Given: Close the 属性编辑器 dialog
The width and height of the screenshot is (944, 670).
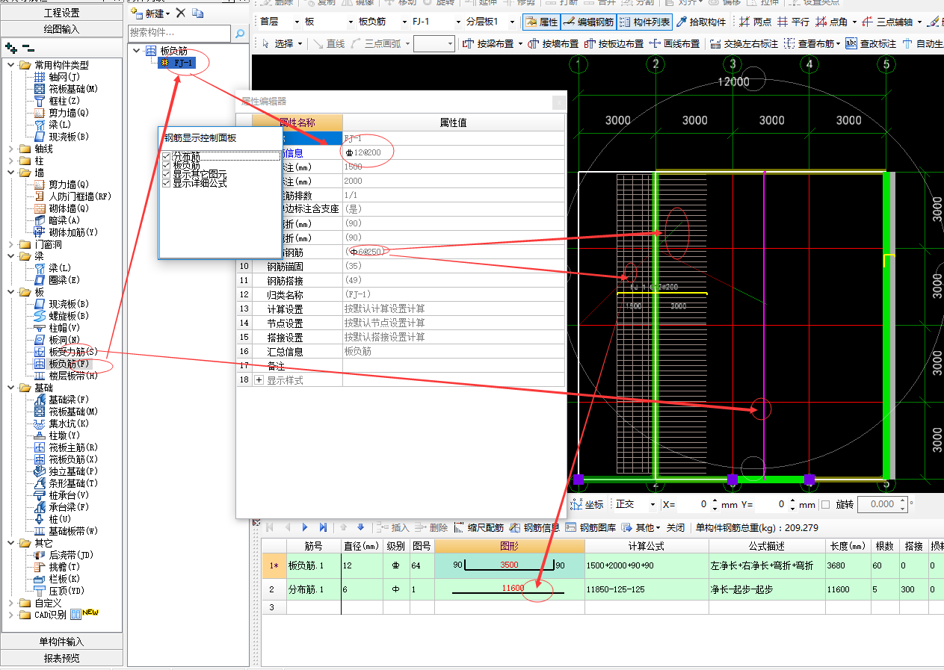Looking at the screenshot, I should [x=558, y=102].
